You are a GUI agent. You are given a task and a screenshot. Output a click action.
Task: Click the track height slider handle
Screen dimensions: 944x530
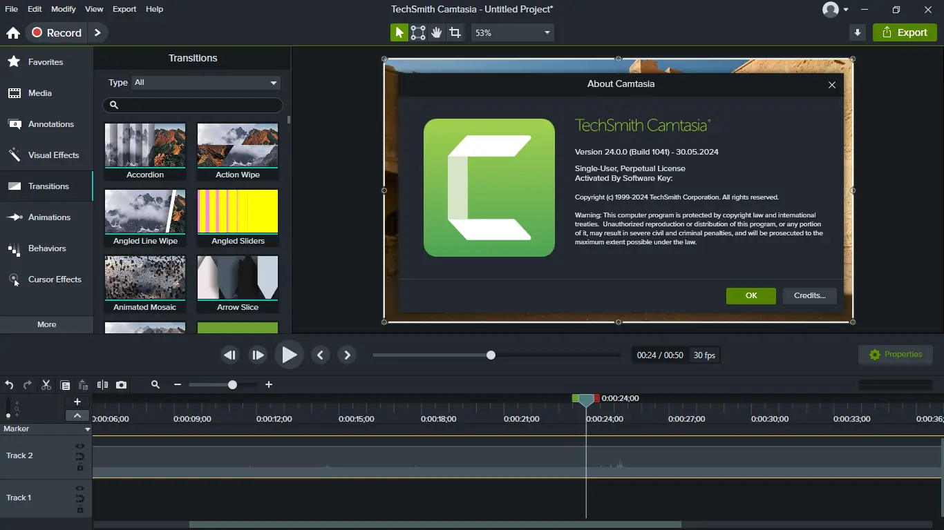[x=8, y=415]
